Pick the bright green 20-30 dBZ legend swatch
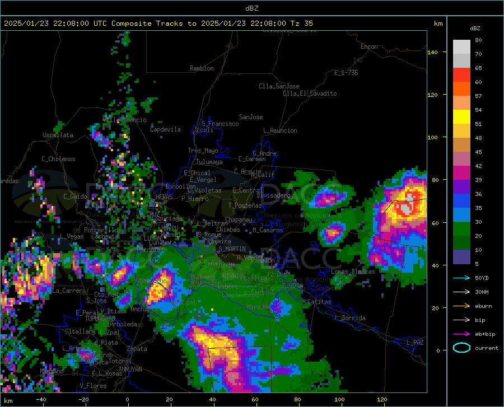Viewport: 504px width, 407px height. [x=461, y=229]
